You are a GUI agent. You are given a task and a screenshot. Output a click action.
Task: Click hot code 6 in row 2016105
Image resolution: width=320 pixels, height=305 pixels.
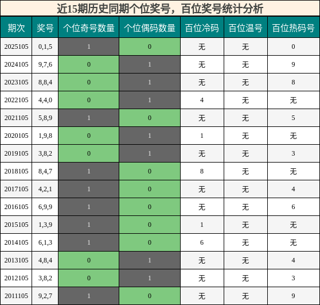[294, 207]
